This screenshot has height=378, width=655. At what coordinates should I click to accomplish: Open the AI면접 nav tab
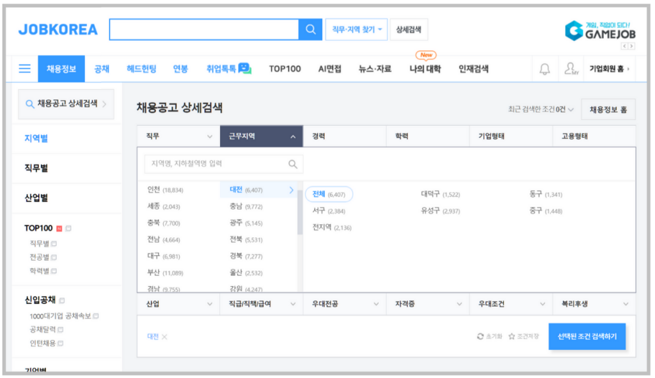pos(329,69)
